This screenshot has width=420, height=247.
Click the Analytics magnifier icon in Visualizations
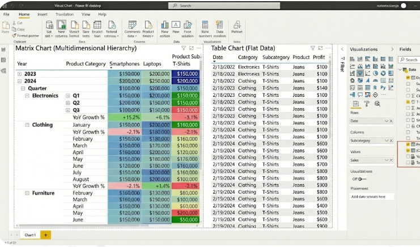pyautogui.click(x=377, y=104)
